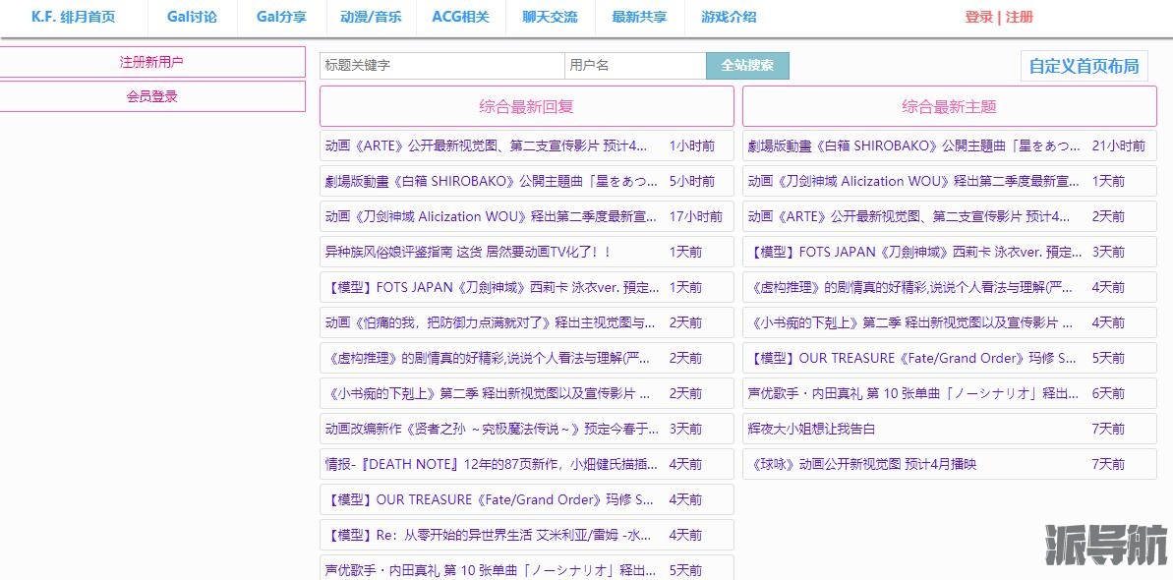1173x580 pixels.
Task: Click 会员登录 sidebar button
Action: [x=151, y=96]
